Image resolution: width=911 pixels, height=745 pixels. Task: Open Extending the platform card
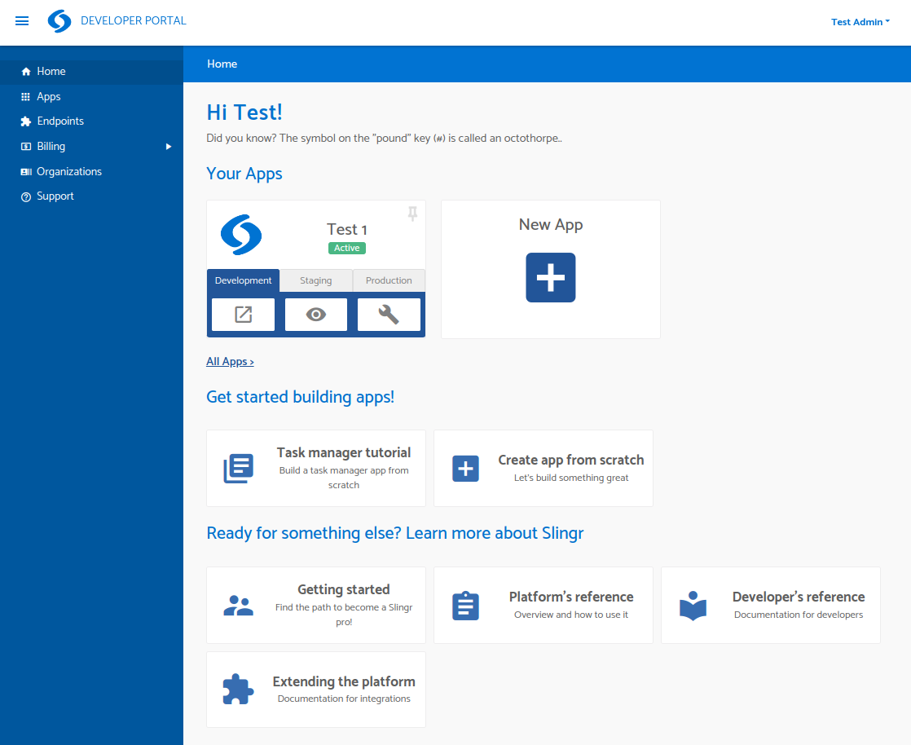coord(316,690)
